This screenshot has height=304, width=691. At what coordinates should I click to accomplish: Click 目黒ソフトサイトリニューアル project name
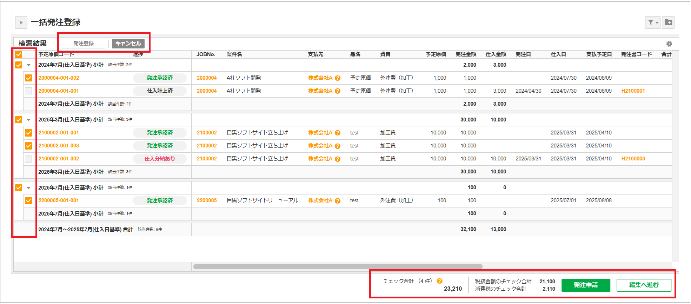click(263, 200)
